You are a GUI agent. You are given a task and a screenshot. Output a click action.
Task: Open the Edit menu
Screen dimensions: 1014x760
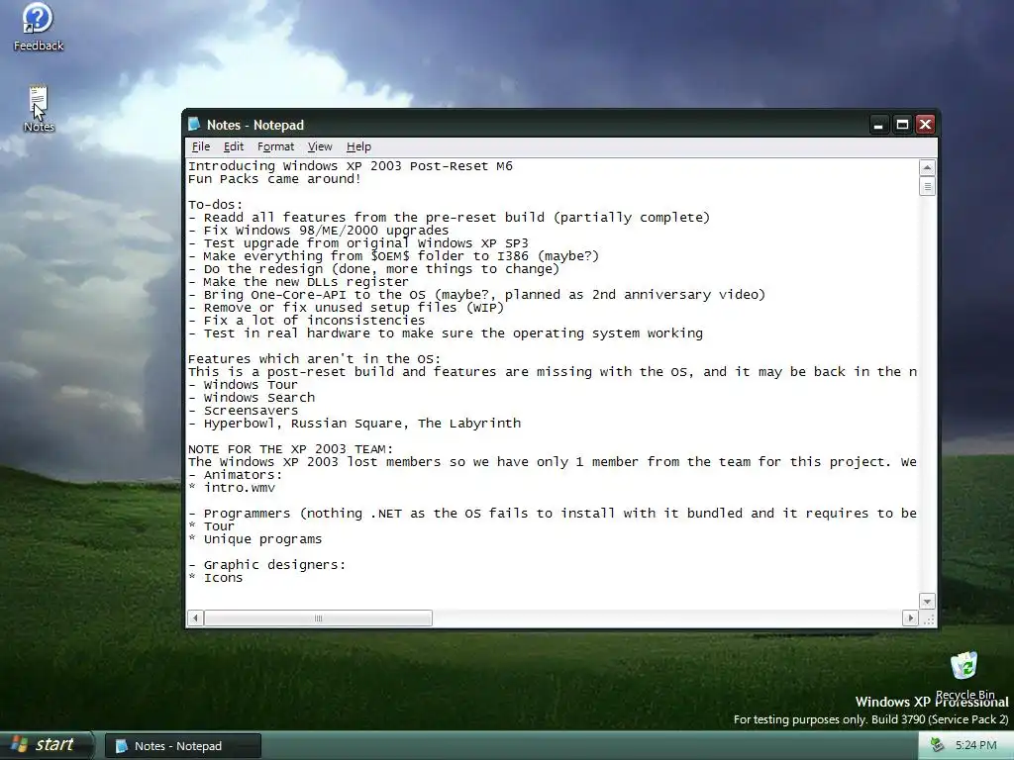pyautogui.click(x=234, y=146)
